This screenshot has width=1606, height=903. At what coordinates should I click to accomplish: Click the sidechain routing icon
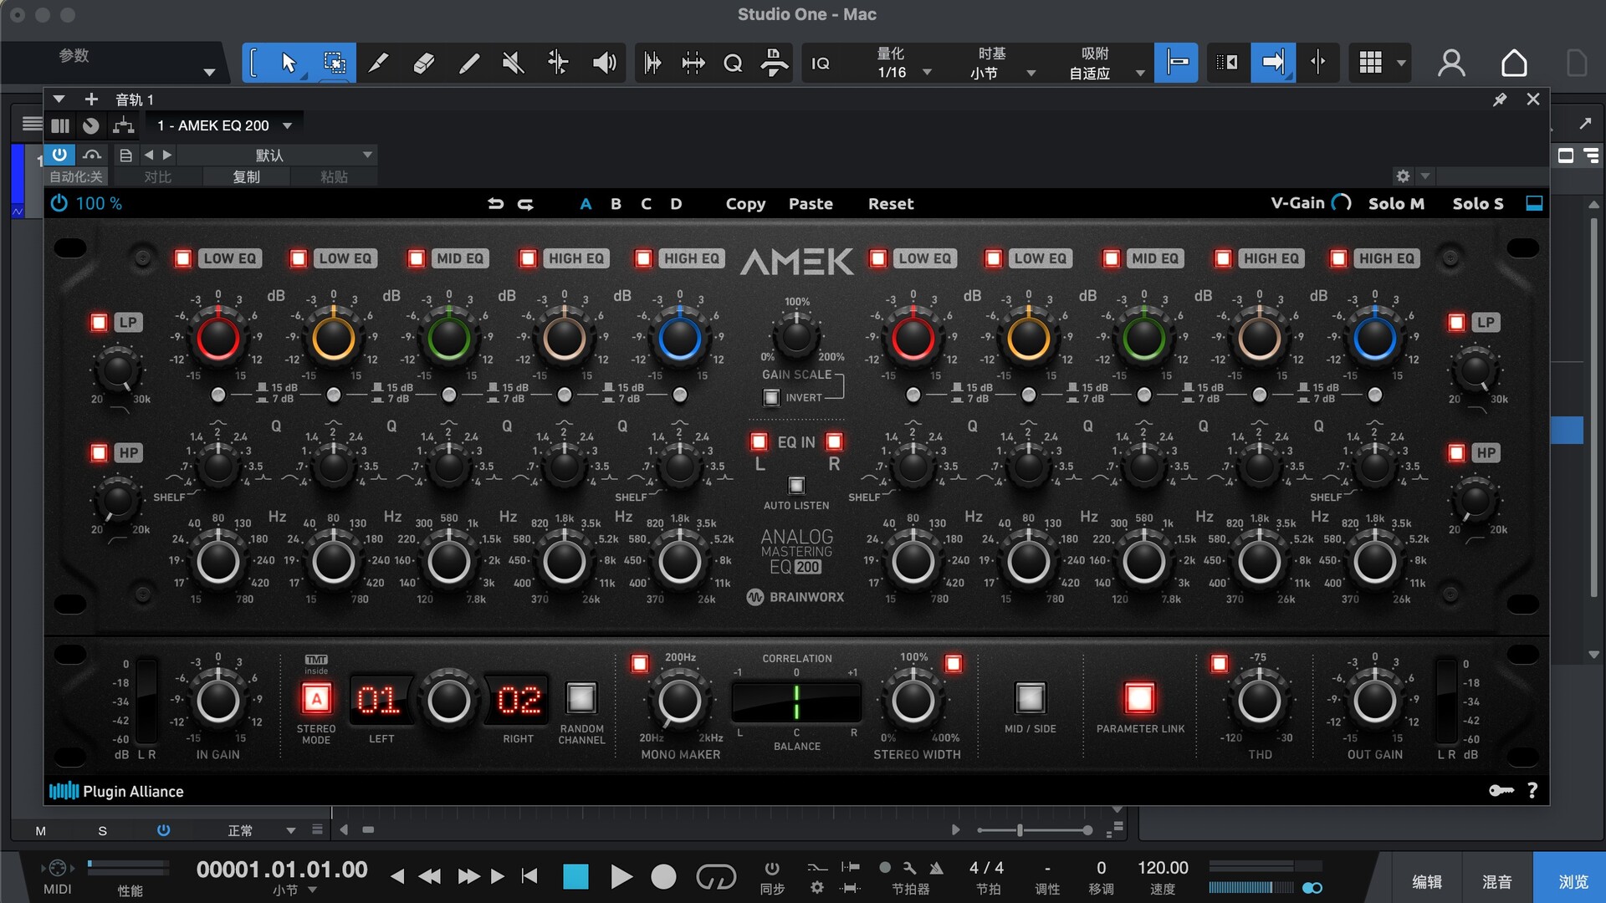[124, 125]
